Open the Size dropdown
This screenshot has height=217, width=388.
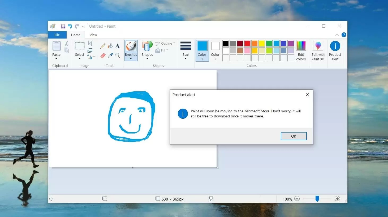tap(186, 50)
